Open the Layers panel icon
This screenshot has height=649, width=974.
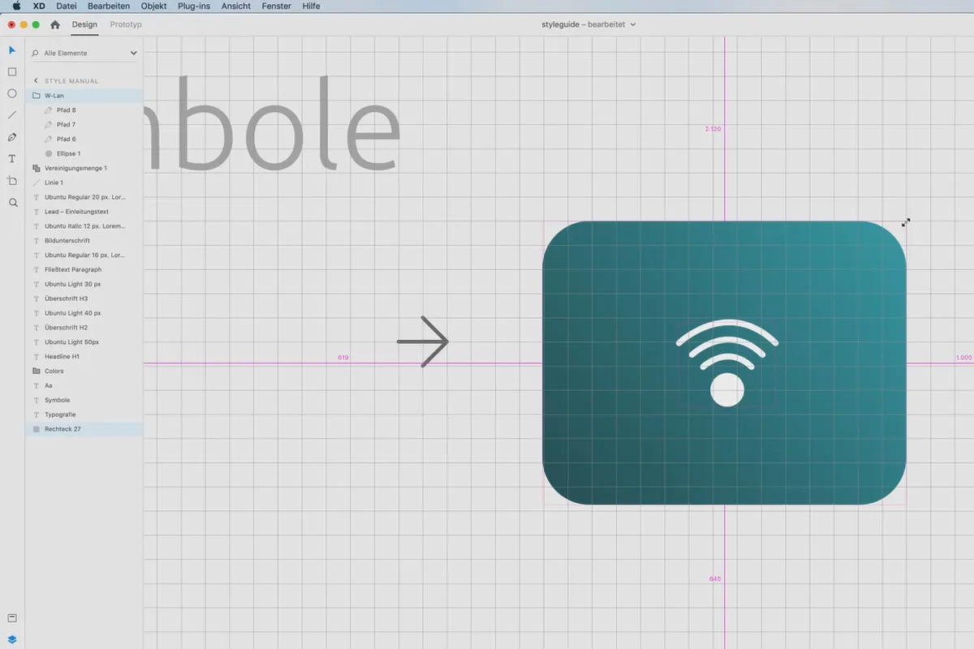[x=12, y=639]
